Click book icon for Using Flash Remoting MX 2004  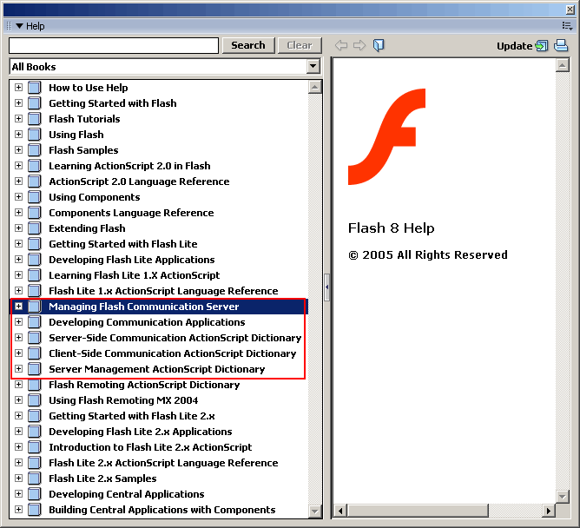[35, 400]
